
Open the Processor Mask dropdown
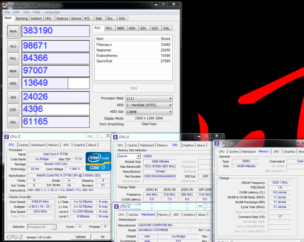coord(149,98)
